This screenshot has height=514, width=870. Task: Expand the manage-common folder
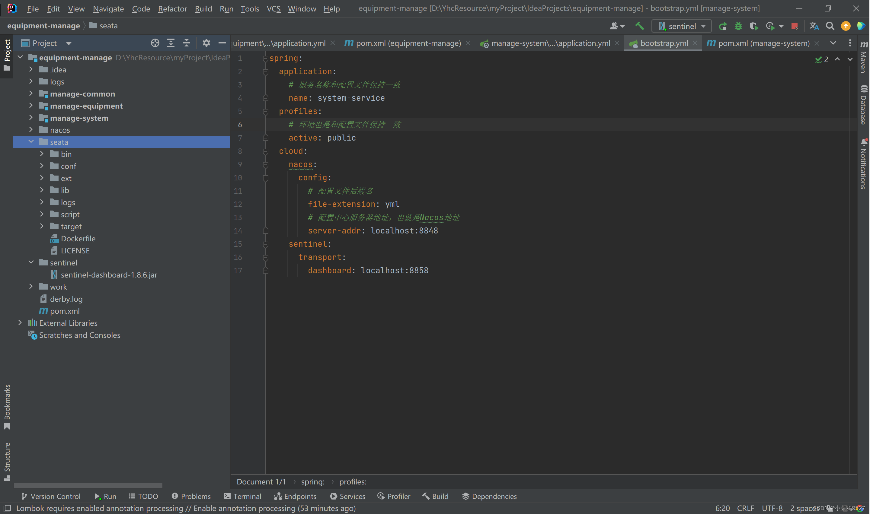coord(30,93)
